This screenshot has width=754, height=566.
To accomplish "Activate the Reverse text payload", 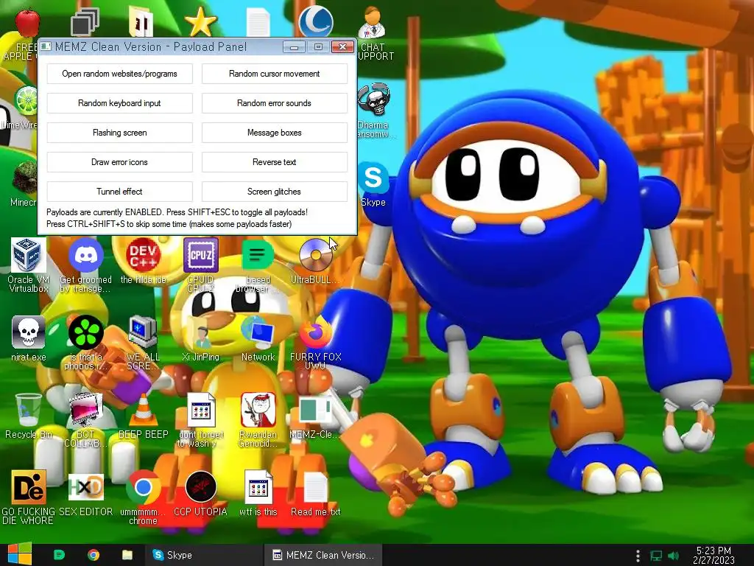I will [275, 162].
